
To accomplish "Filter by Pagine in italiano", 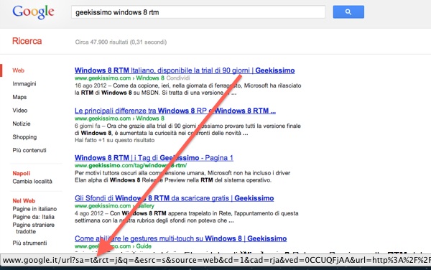I will tap(34, 209).
